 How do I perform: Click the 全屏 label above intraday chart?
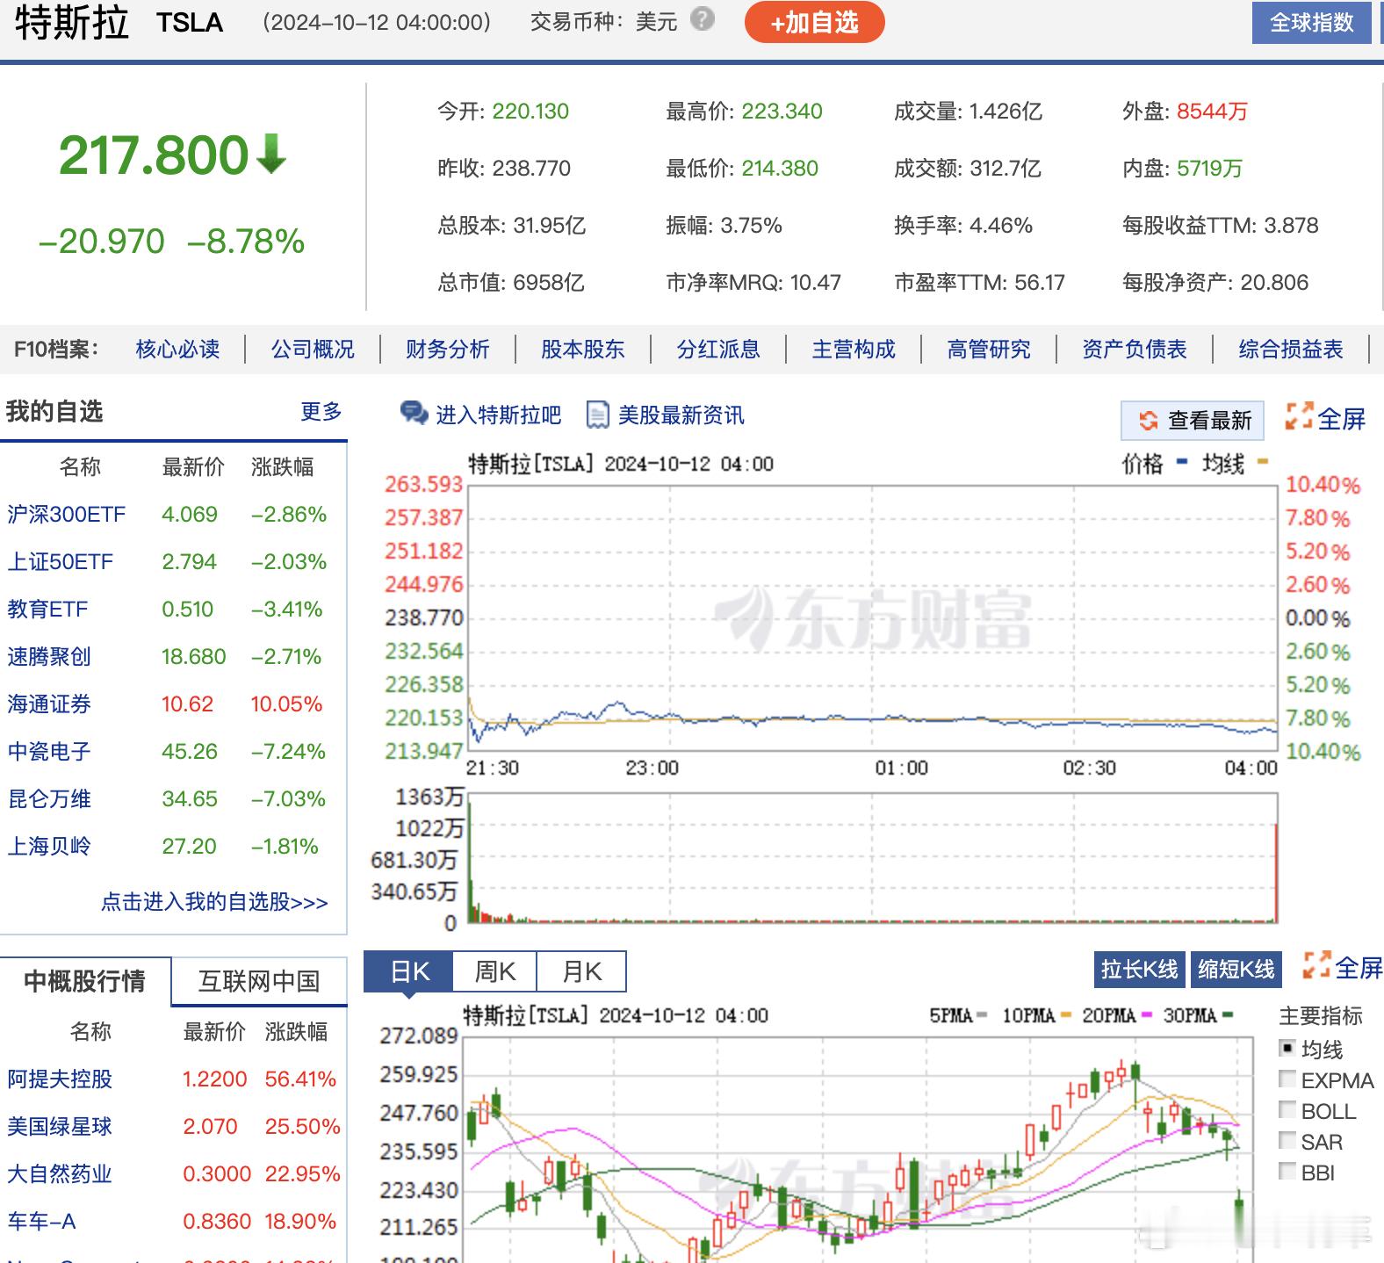1342,418
